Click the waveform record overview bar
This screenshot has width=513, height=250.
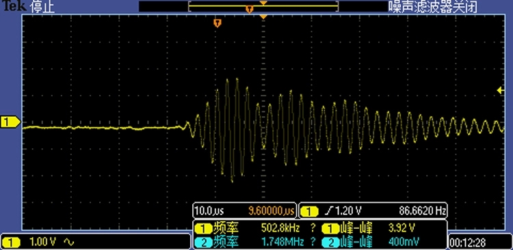[x=263, y=6]
